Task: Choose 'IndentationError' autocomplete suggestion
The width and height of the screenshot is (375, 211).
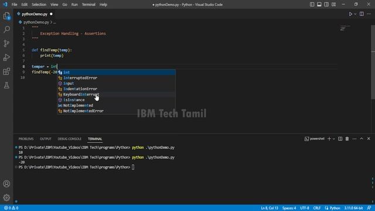Action: (x=116, y=89)
